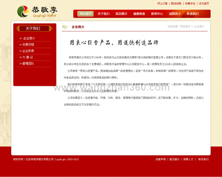Image resolution: width=222 pixels, height=177 pixels.
Task: Open 网站首页 in the navigation bar
Action: (x=85, y=14)
